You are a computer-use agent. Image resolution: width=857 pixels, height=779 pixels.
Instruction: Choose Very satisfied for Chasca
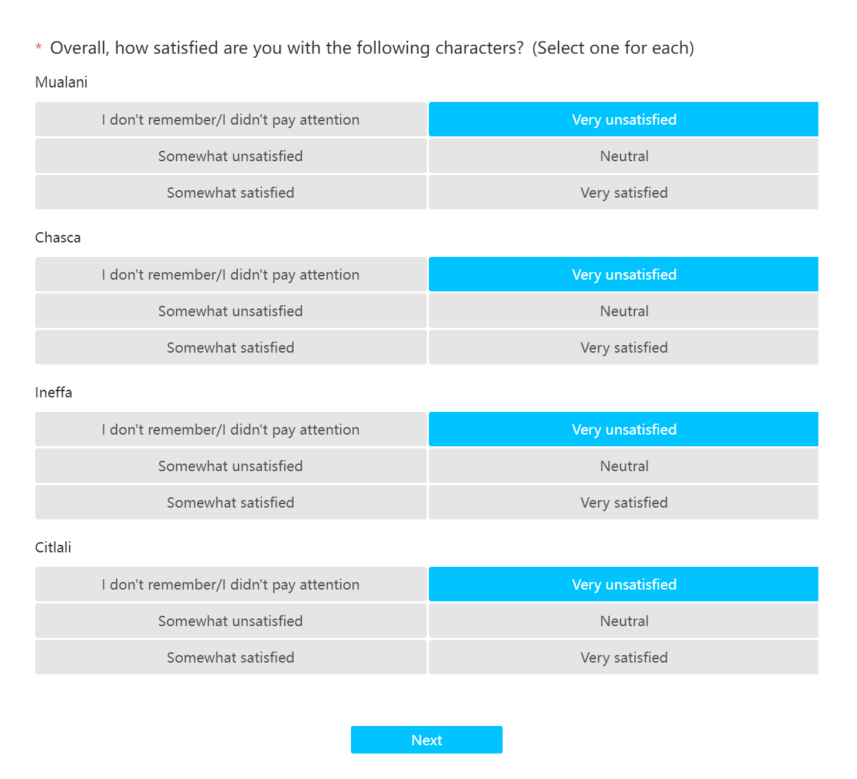pyautogui.click(x=623, y=347)
